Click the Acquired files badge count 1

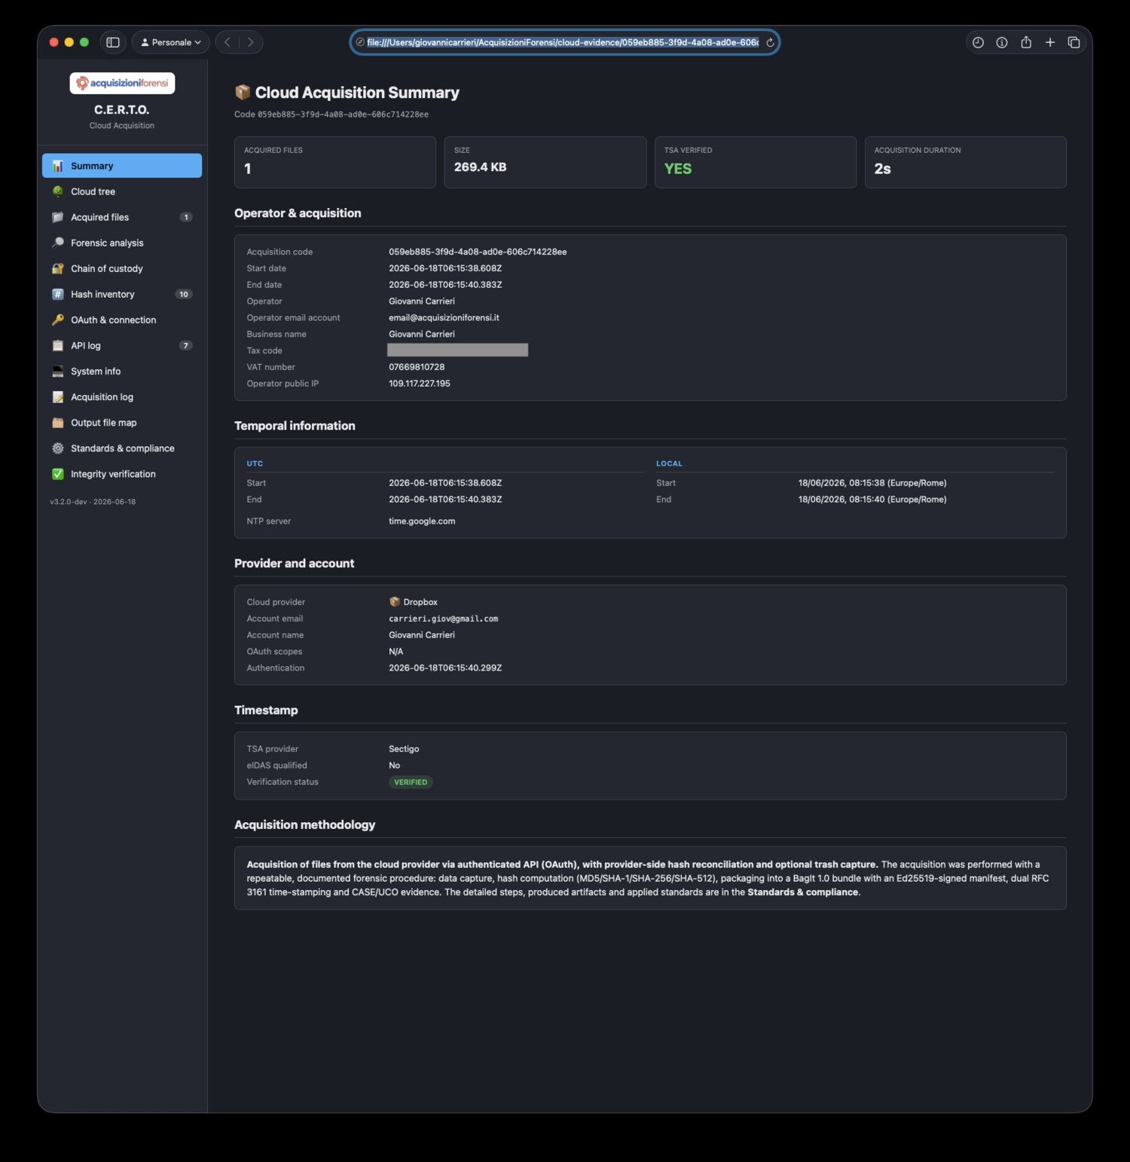(x=186, y=217)
